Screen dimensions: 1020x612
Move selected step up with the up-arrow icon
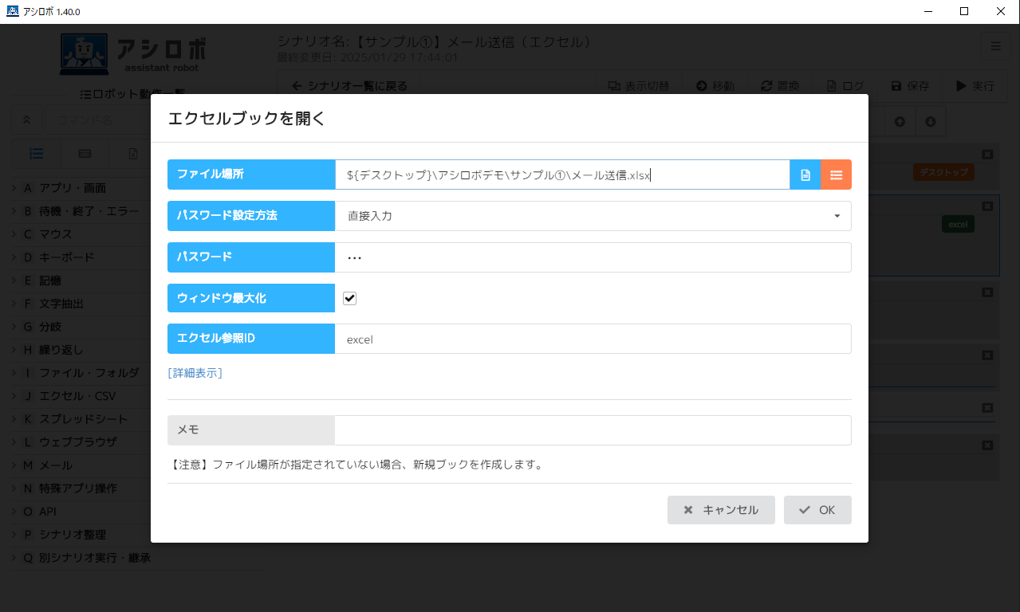click(x=900, y=121)
